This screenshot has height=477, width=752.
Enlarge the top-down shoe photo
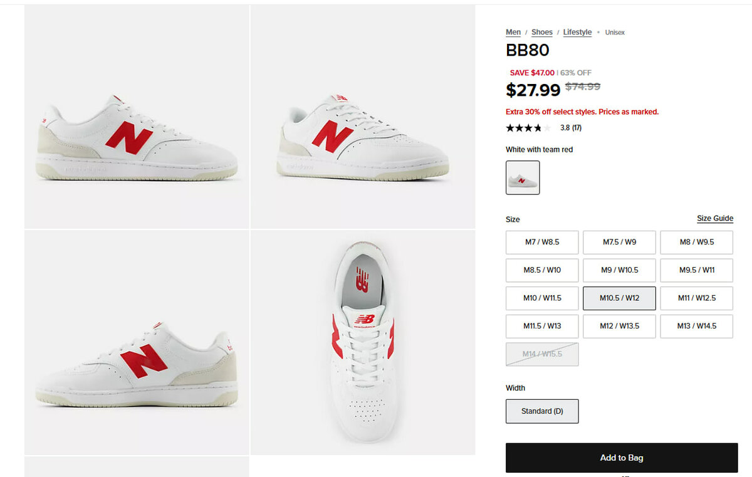coord(362,342)
